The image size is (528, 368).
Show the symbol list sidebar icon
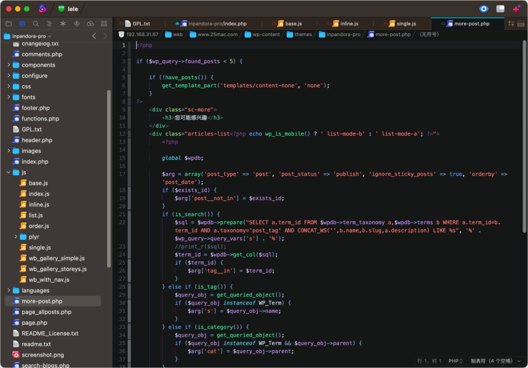click(49, 24)
